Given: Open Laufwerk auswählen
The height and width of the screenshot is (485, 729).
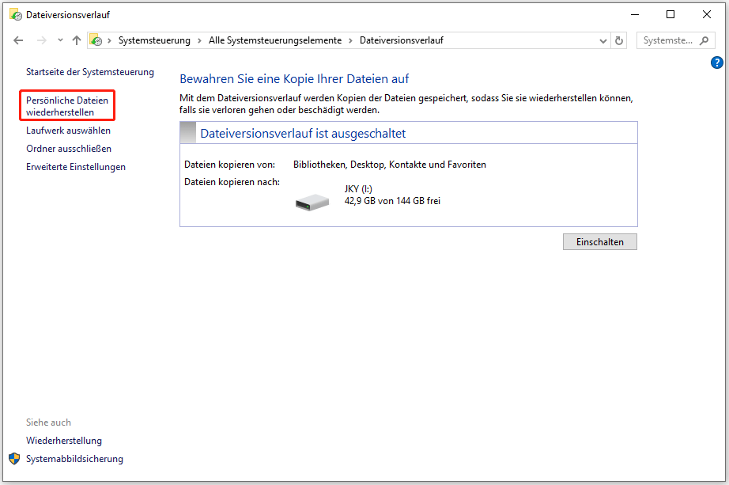Looking at the screenshot, I should [x=68, y=131].
